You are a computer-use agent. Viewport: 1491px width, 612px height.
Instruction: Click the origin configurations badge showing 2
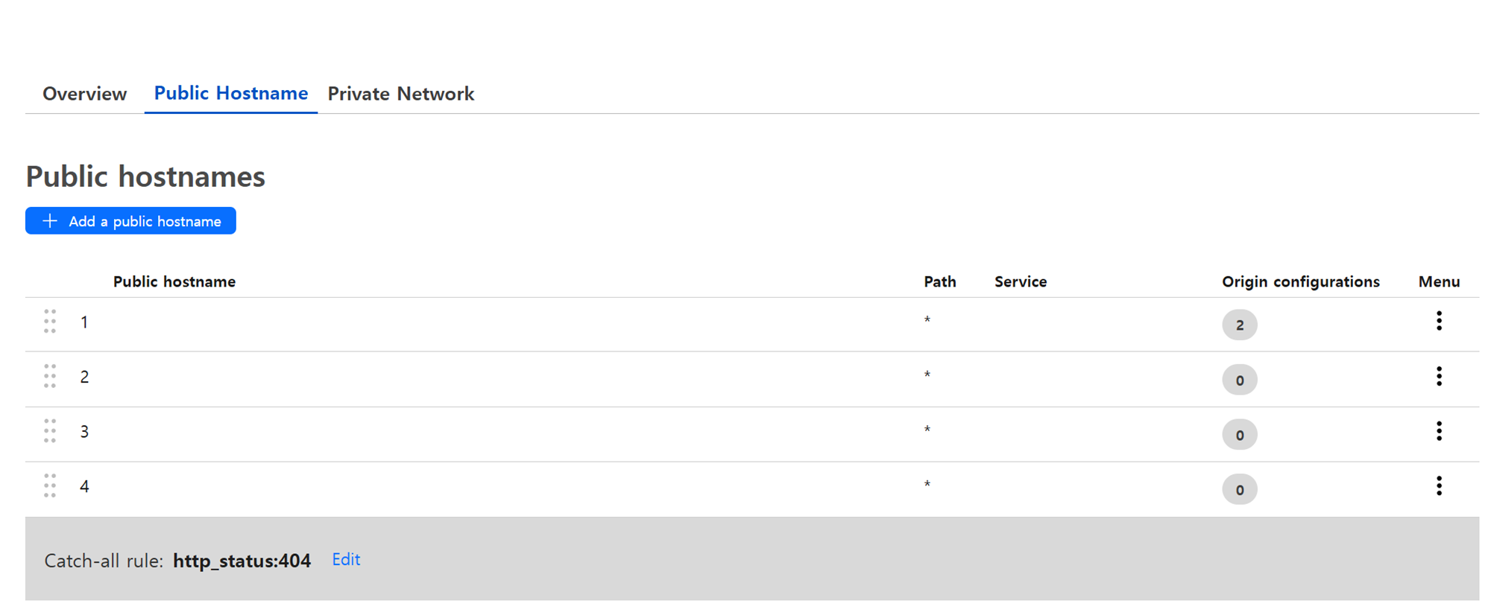[1239, 325]
